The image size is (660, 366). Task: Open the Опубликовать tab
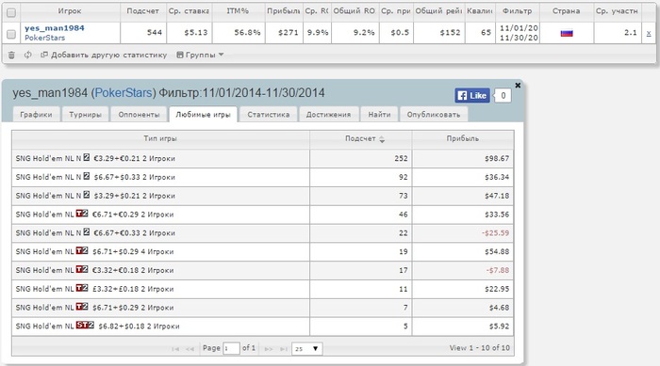tap(434, 114)
